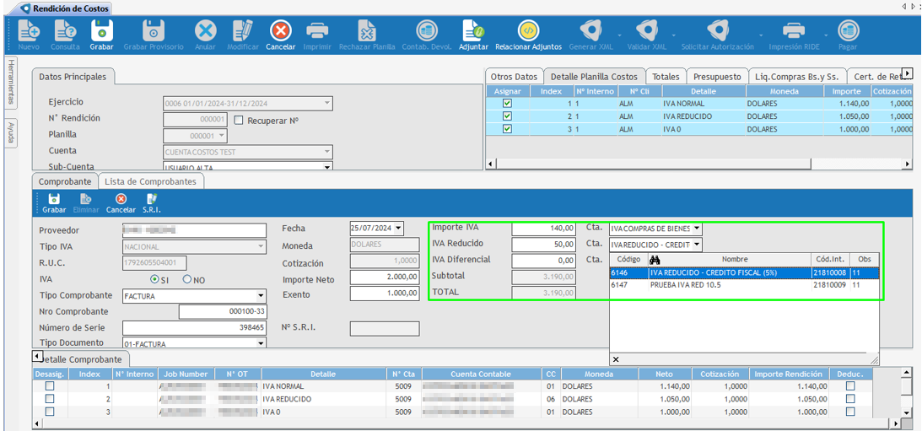Click the Anular toolbar icon
The image size is (922, 431).
click(205, 30)
